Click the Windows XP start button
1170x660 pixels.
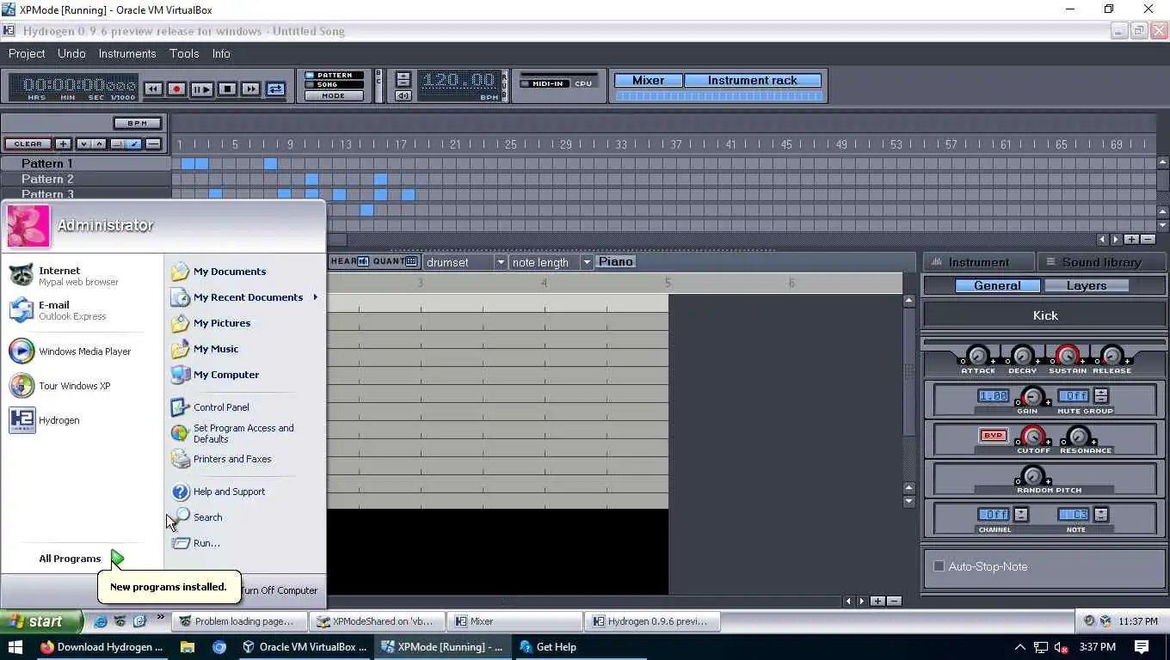pyautogui.click(x=41, y=621)
